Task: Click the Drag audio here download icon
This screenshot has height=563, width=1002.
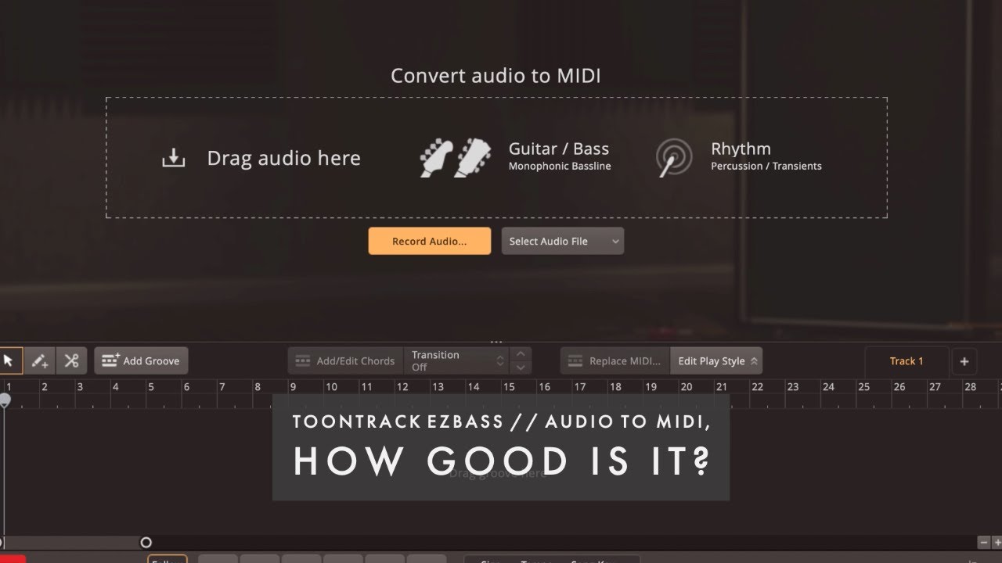Action: 173,158
